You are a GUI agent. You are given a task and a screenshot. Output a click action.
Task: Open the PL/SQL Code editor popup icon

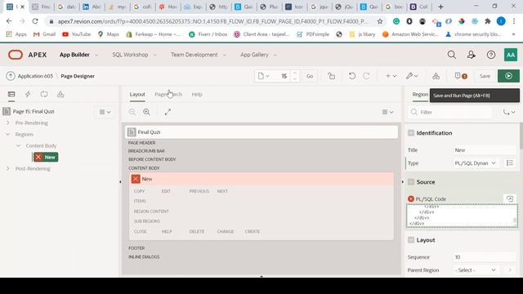point(510,198)
